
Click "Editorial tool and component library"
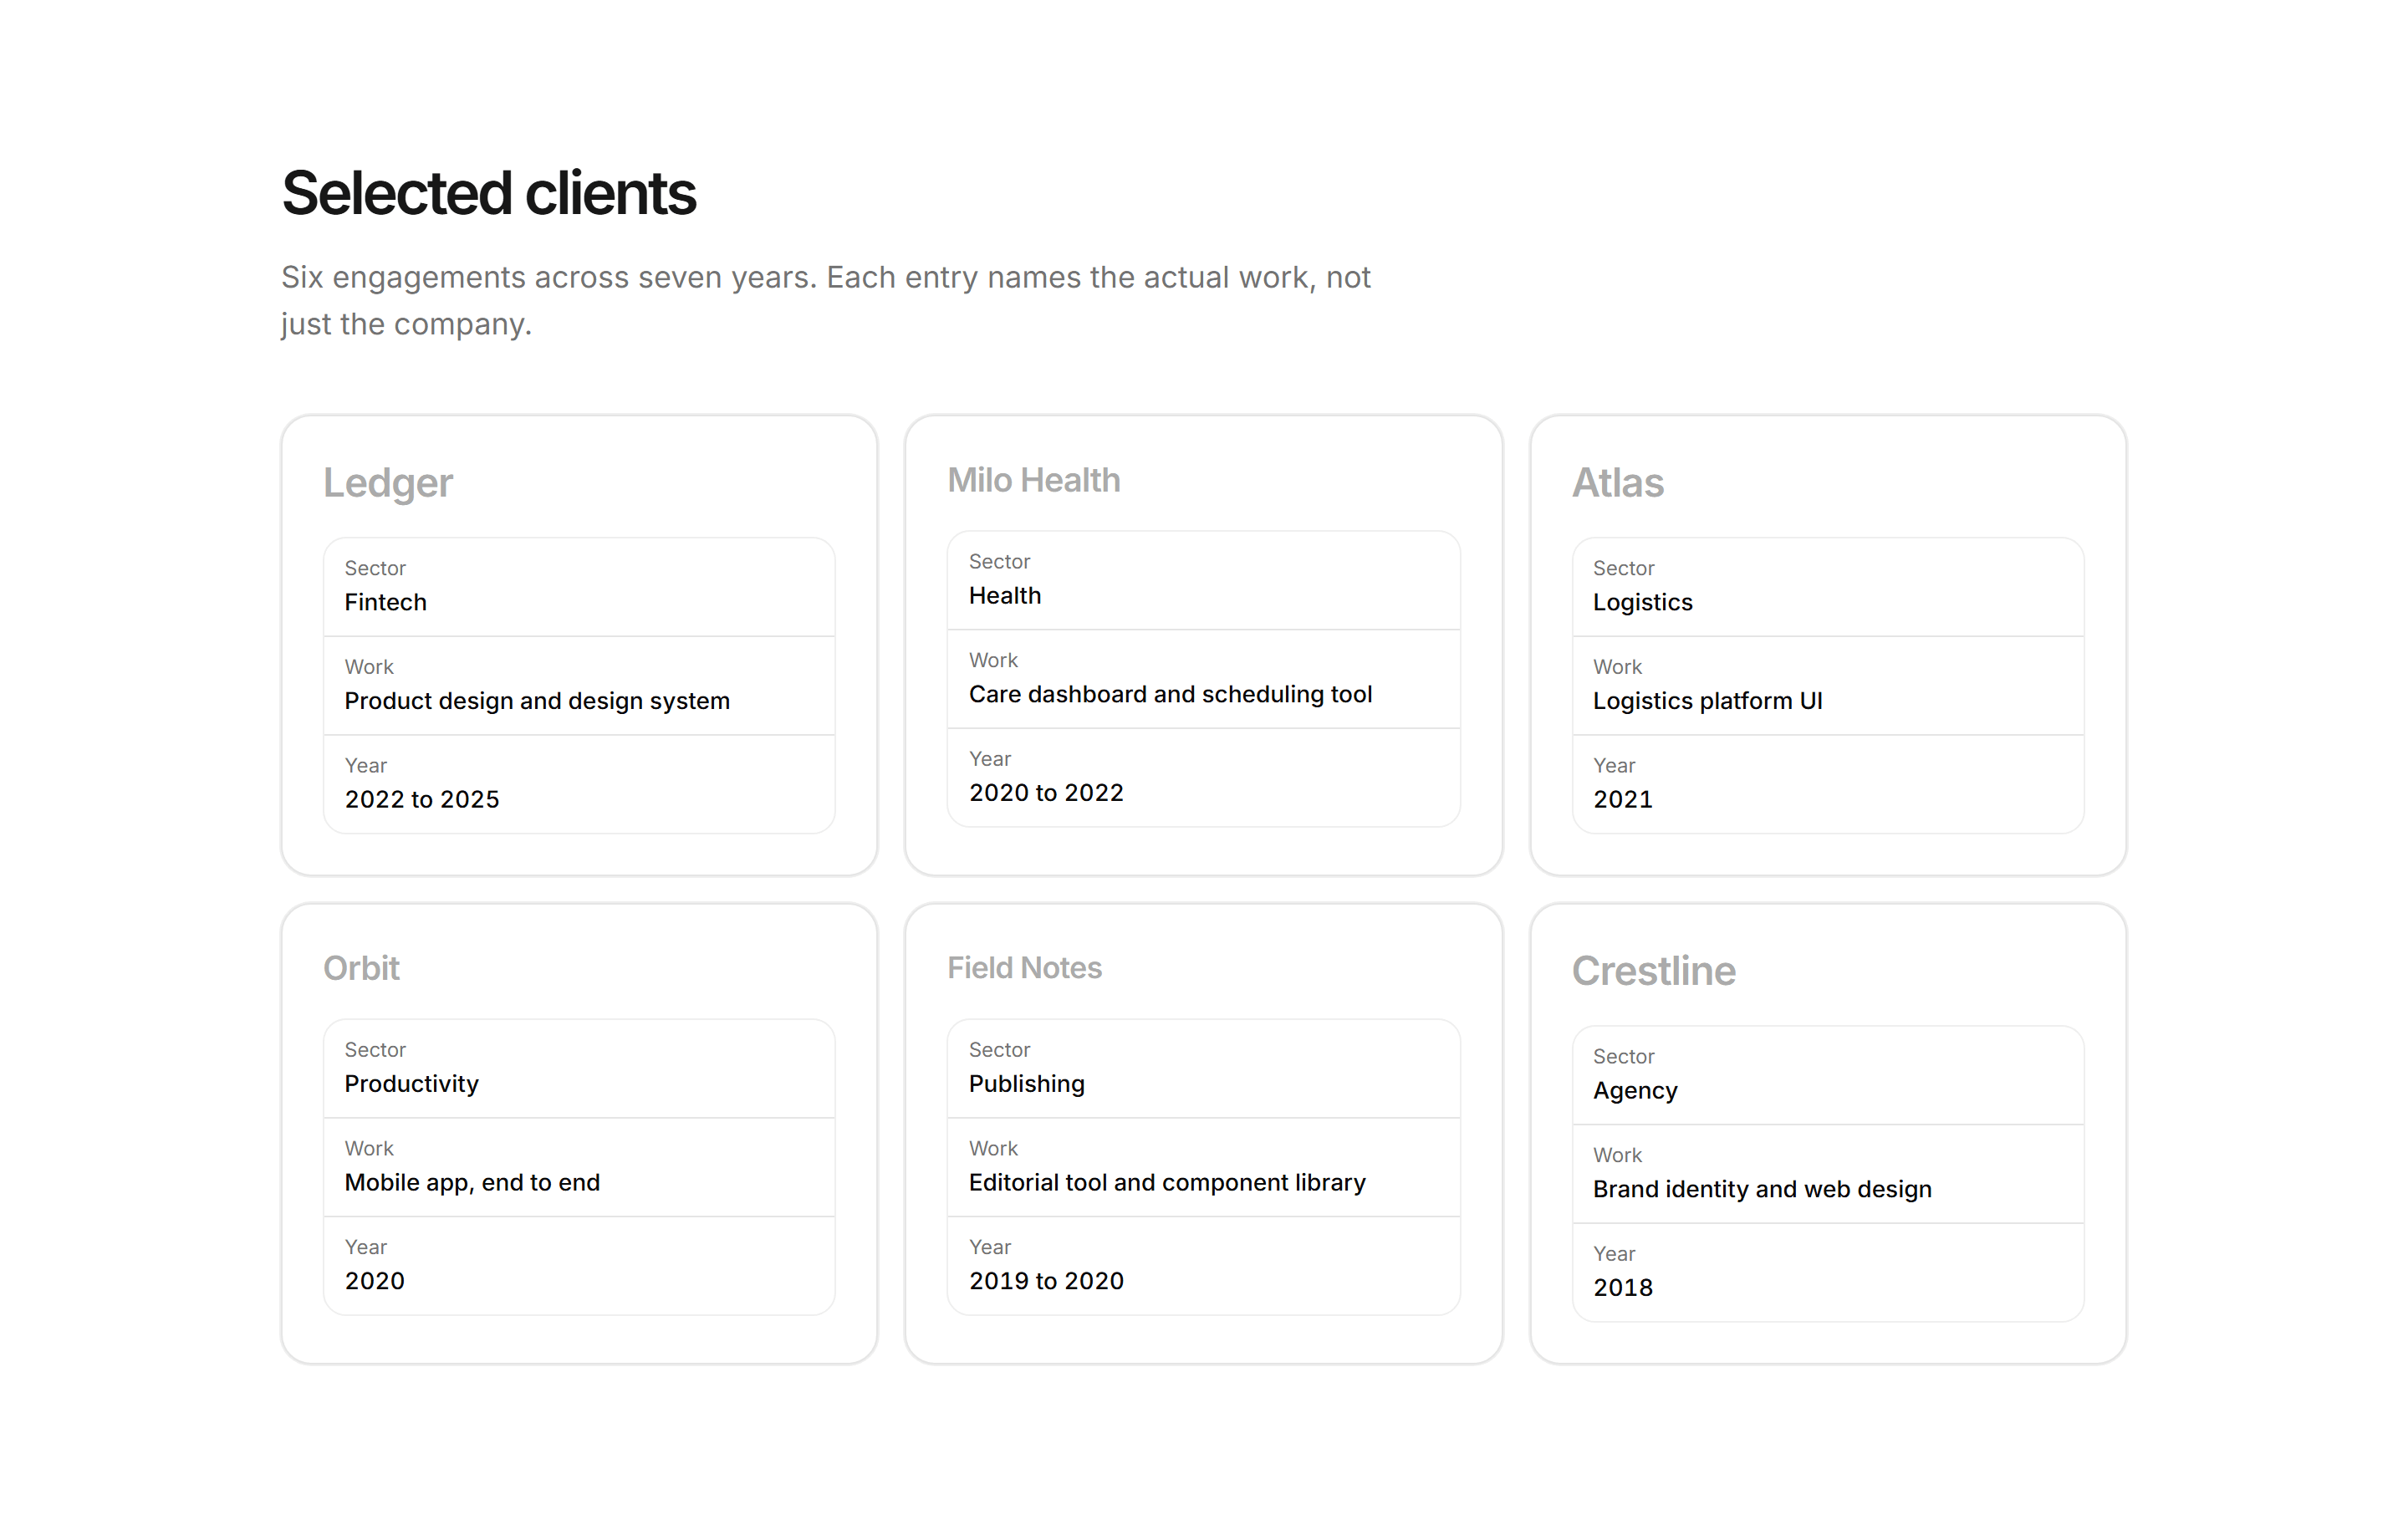pyautogui.click(x=1167, y=1183)
